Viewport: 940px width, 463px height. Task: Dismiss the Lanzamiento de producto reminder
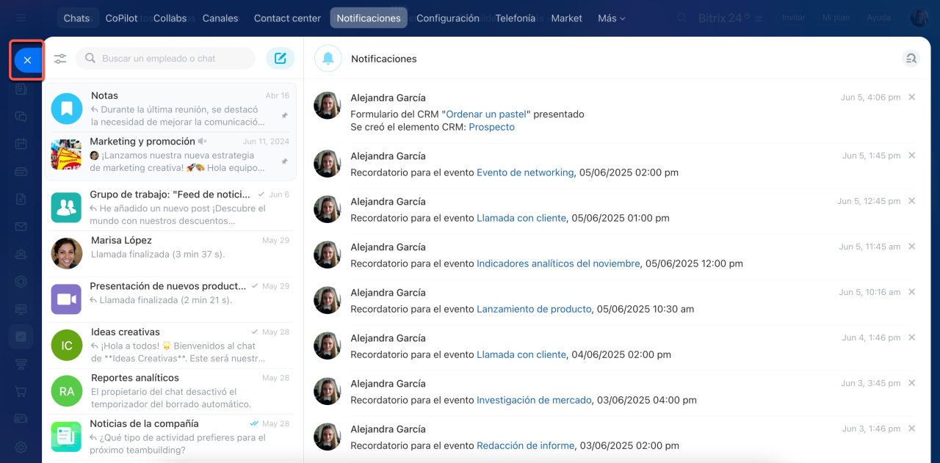pyautogui.click(x=911, y=292)
